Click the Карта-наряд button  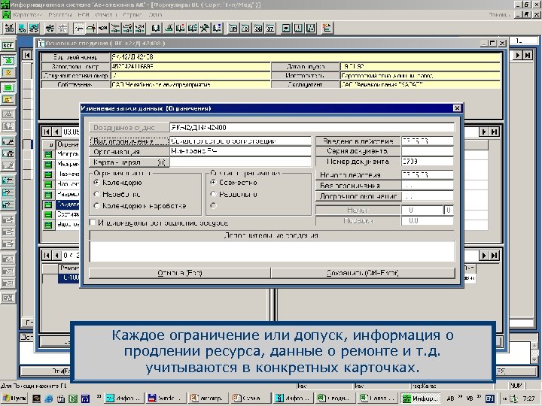tap(129, 162)
